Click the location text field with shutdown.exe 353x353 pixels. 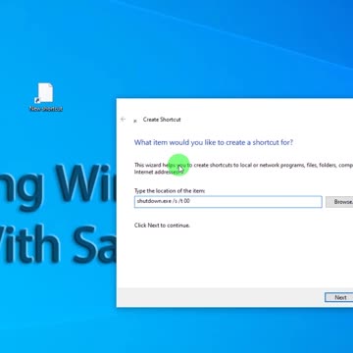228,202
